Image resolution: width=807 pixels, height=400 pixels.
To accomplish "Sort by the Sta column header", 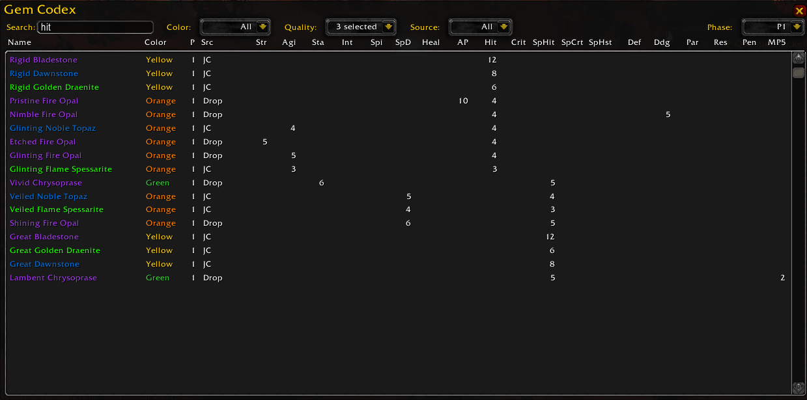I will click(x=318, y=42).
